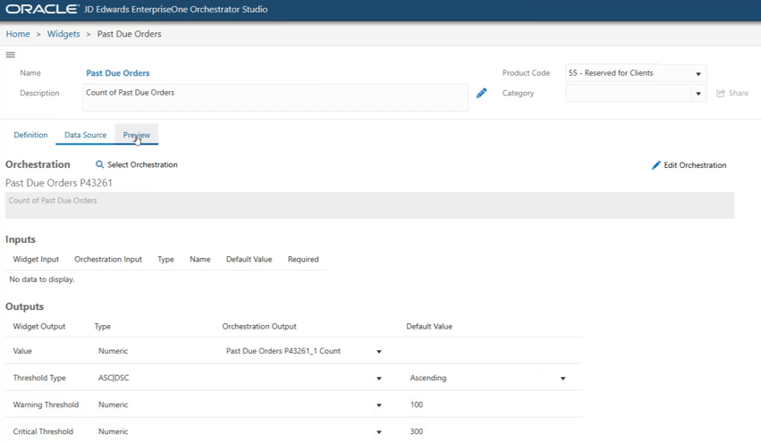
Task: Click the Inputs Default Value column header
Action: click(249, 259)
